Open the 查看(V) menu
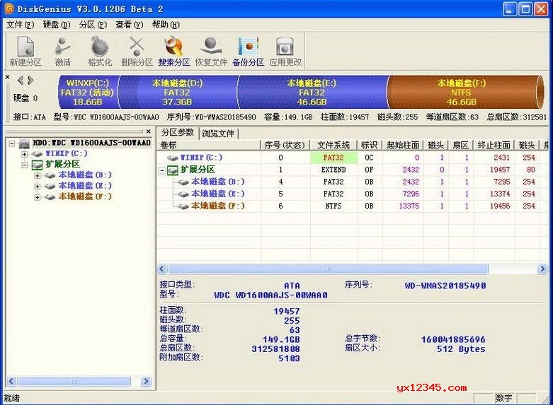This screenshot has width=553, height=405. 129,25
